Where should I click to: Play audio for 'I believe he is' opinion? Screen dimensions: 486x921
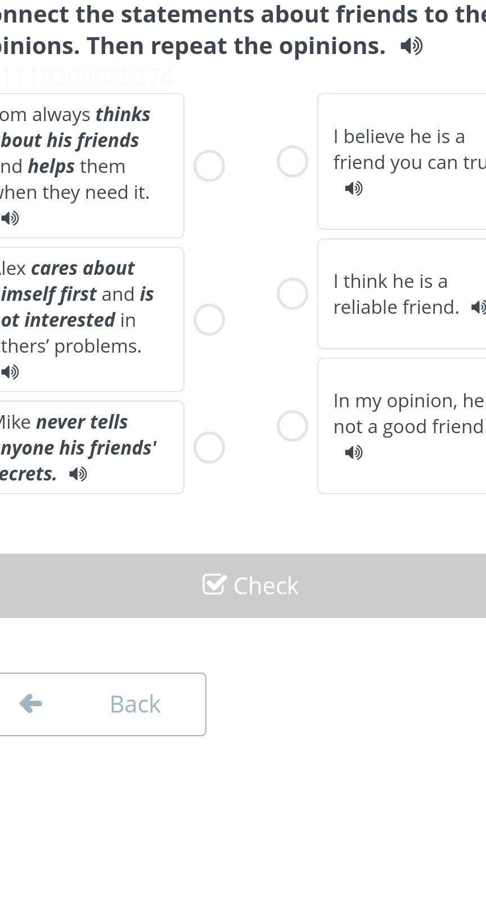pos(353,188)
